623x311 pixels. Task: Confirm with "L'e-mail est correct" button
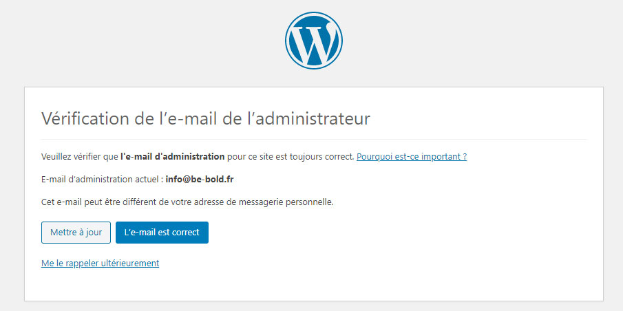[162, 233]
